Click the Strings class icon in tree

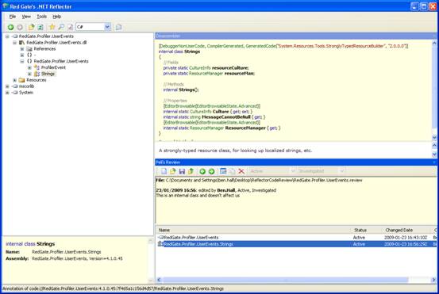37,74
